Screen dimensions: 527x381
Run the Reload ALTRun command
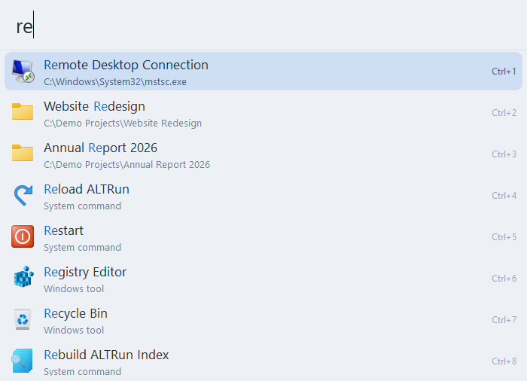[x=263, y=195]
